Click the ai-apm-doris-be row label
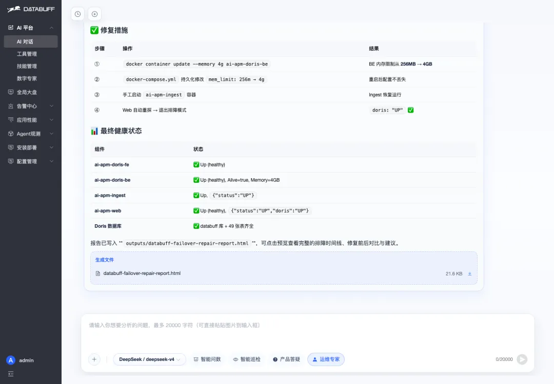The height and width of the screenshot is (384, 554). [x=112, y=180]
